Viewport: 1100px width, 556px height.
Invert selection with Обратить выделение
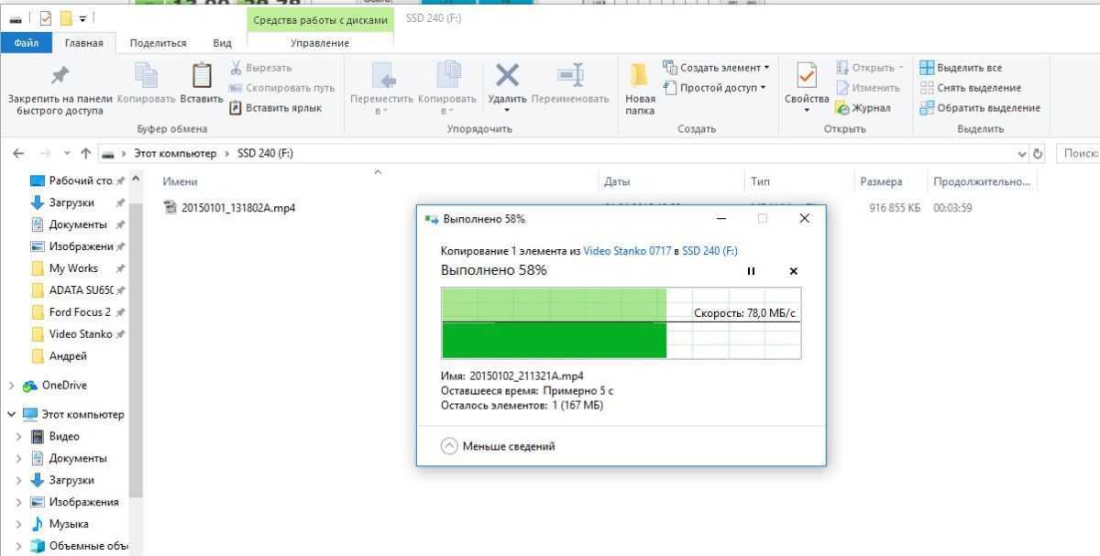click(x=979, y=108)
